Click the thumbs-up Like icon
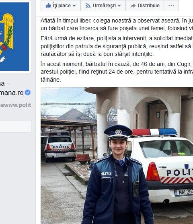 click(x=48, y=6)
